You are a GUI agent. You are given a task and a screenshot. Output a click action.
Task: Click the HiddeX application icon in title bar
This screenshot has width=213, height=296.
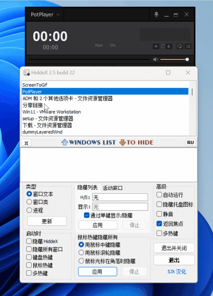[27, 73]
